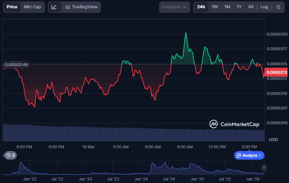Toggle Log scale on chart
The height and width of the screenshot is (183, 289).
[x=264, y=7]
